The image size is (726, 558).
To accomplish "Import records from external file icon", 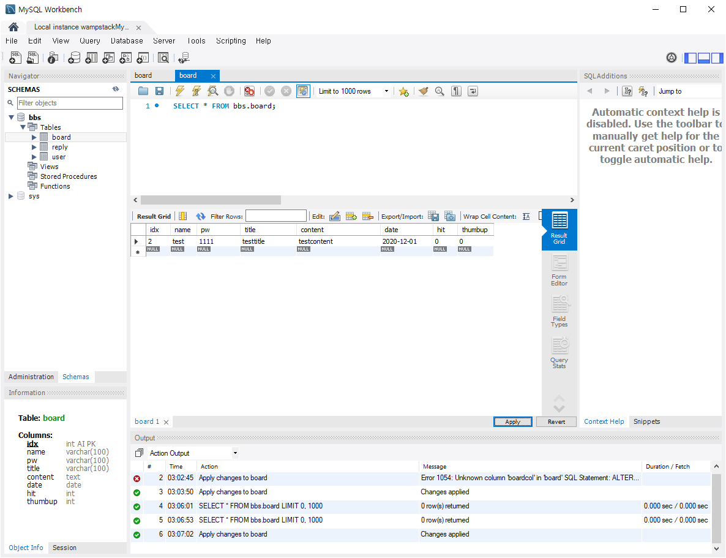I will [449, 216].
